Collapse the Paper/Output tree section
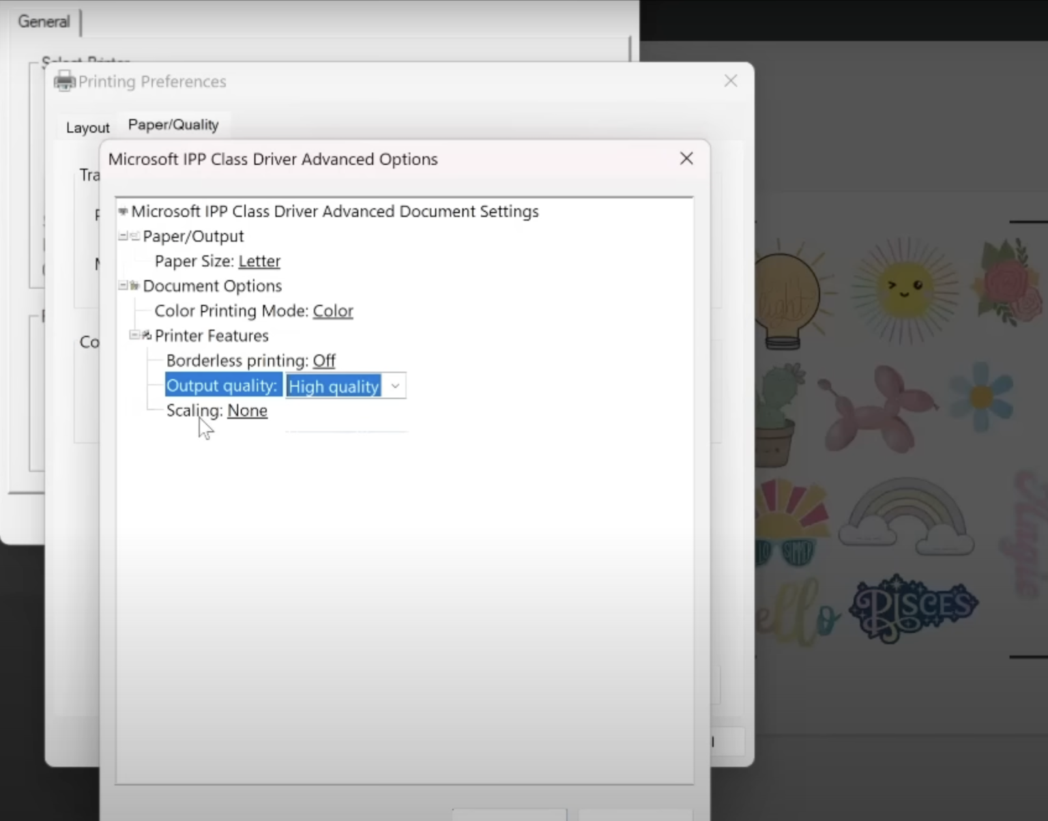The width and height of the screenshot is (1048, 821). point(123,236)
